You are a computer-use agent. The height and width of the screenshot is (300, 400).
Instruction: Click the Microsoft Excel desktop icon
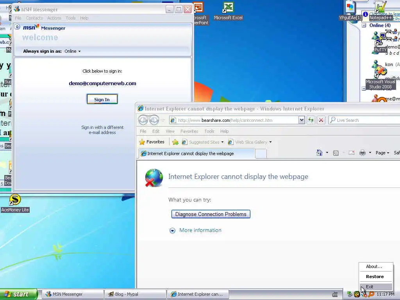[x=228, y=11]
